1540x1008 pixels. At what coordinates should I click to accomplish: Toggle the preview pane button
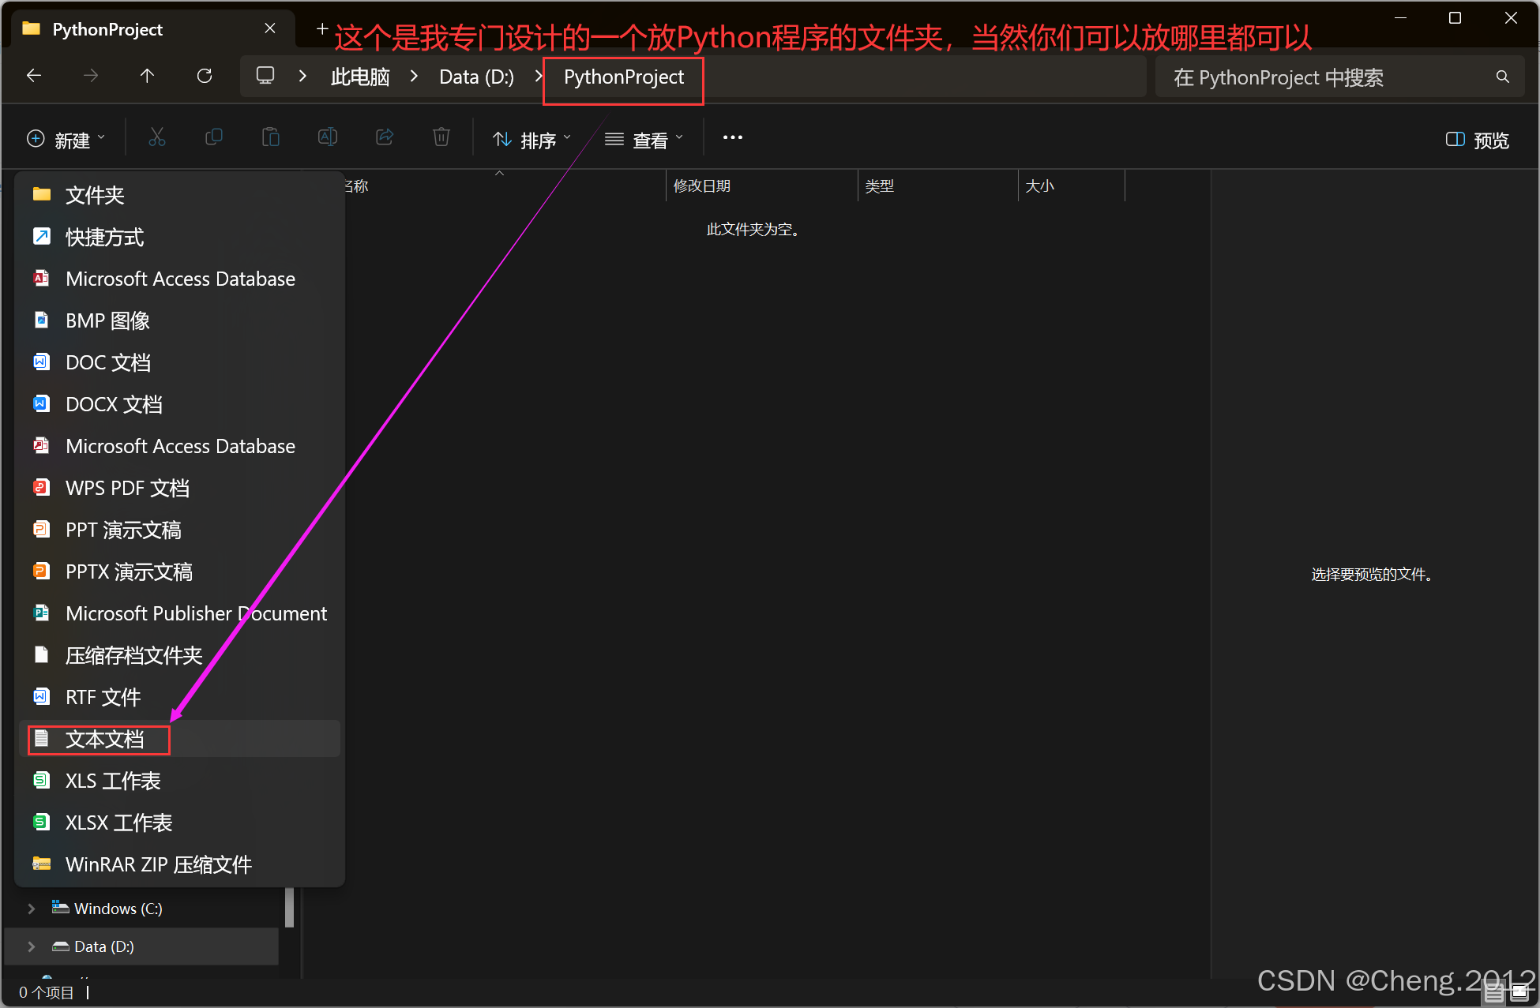click(x=1477, y=140)
